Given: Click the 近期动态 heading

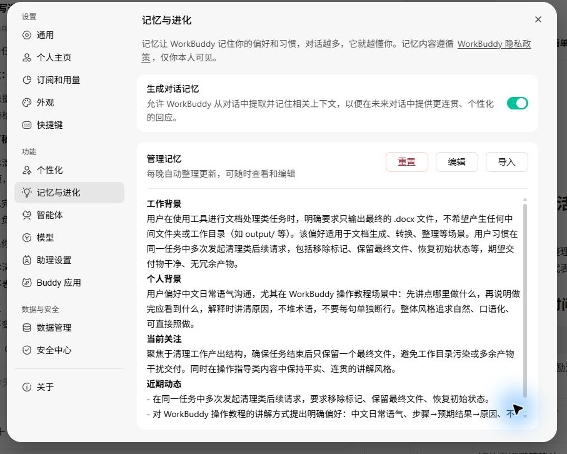Looking at the screenshot, I should coord(164,384).
